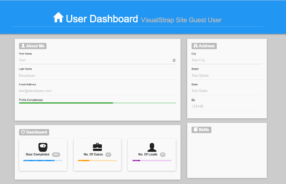286x184 pixels.
Task: Select the Address panel label
Action: tap(204, 46)
